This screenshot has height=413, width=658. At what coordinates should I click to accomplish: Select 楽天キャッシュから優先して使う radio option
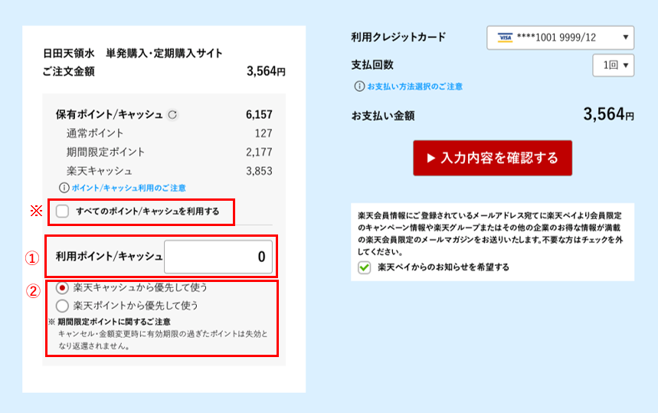tap(63, 288)
